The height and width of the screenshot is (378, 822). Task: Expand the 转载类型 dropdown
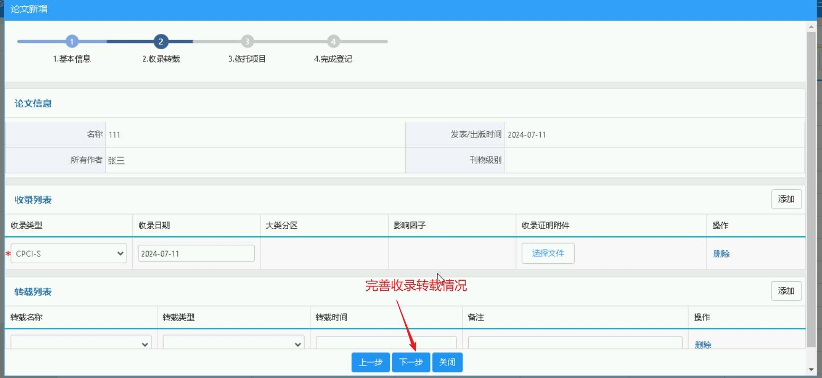click(234, 343)
